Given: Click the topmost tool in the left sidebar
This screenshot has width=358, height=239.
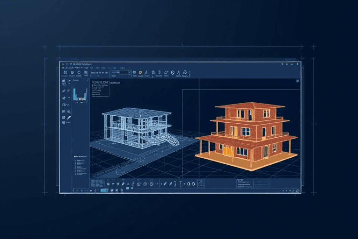Looking at the screenshot, I should pos(63,82).
